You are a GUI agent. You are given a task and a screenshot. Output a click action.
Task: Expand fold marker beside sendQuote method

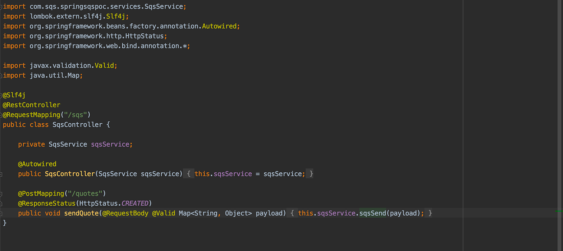click(x=1, y=213)
